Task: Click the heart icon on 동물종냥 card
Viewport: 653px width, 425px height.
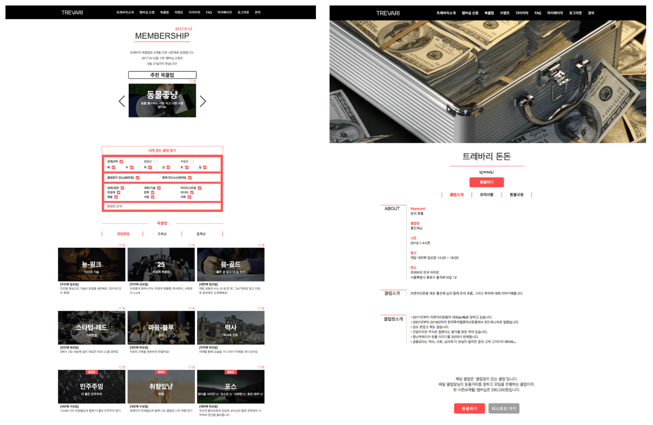Action: pos(191,81)
